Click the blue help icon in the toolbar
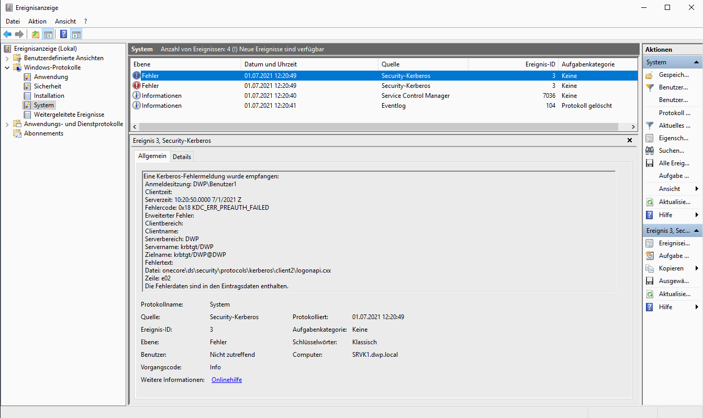Viewport: 703px width, 418px height. [x=63, y=35]
